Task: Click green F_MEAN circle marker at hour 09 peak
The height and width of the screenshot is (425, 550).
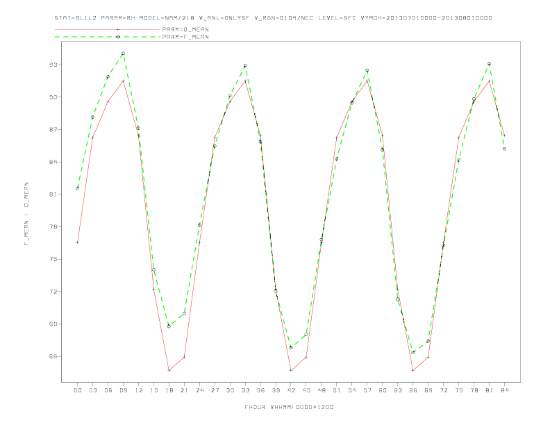Action: coord(123,53)
